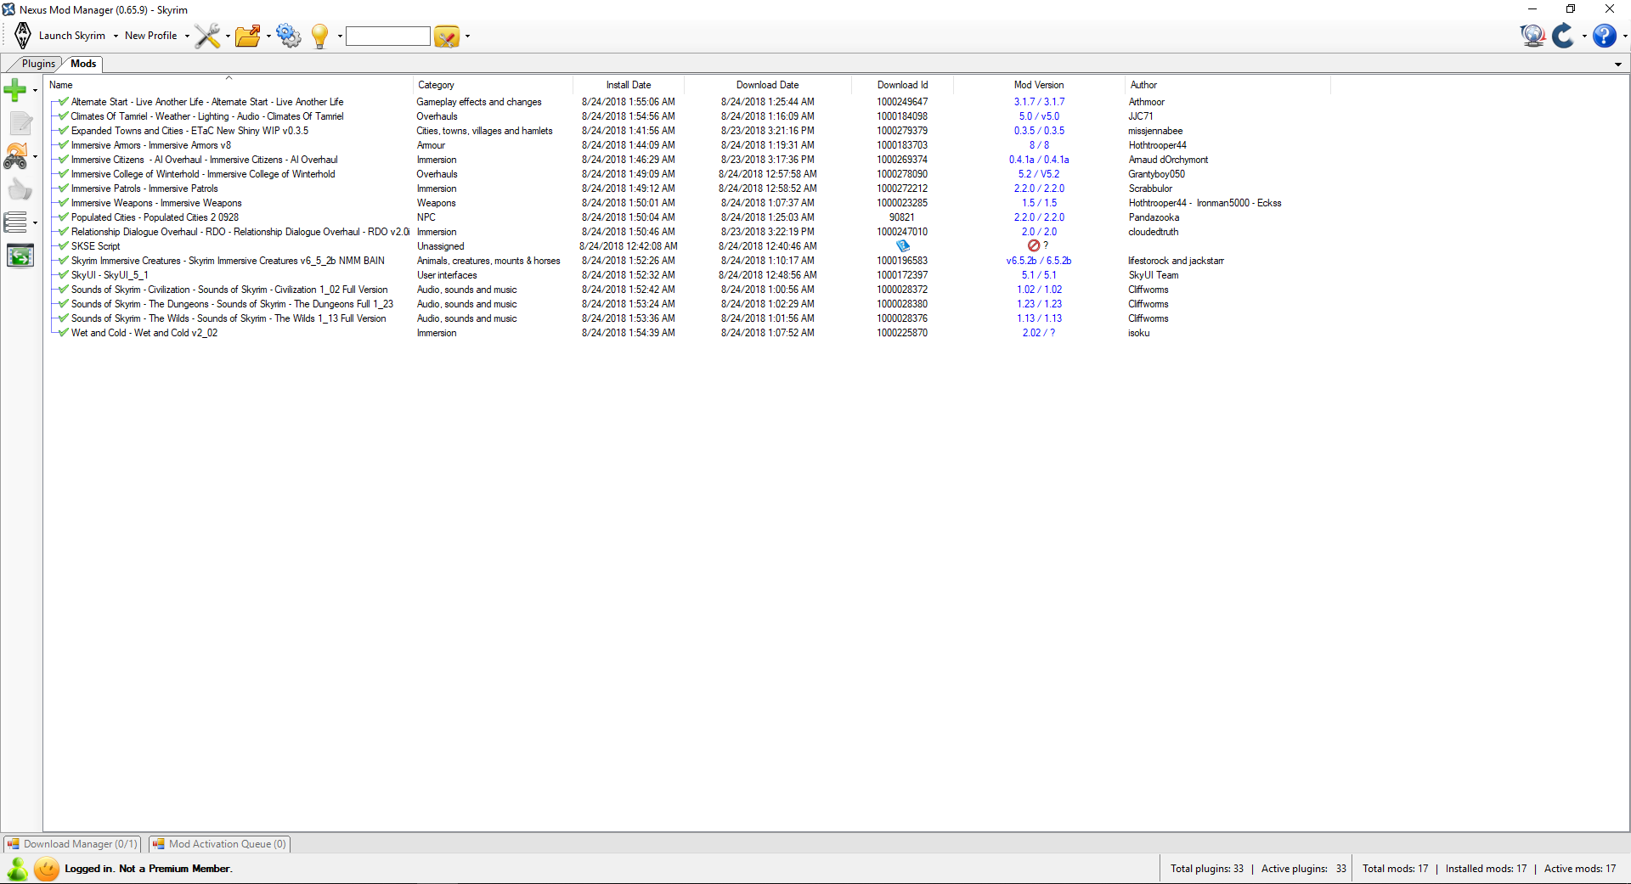Expand the New Profile dropdown arrow
Screen dimensions: 1631x884
point(187,37)
